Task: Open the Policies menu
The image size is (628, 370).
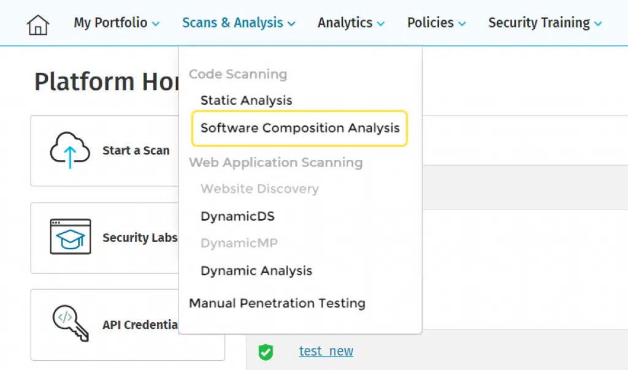Action: tap(437, 23)
